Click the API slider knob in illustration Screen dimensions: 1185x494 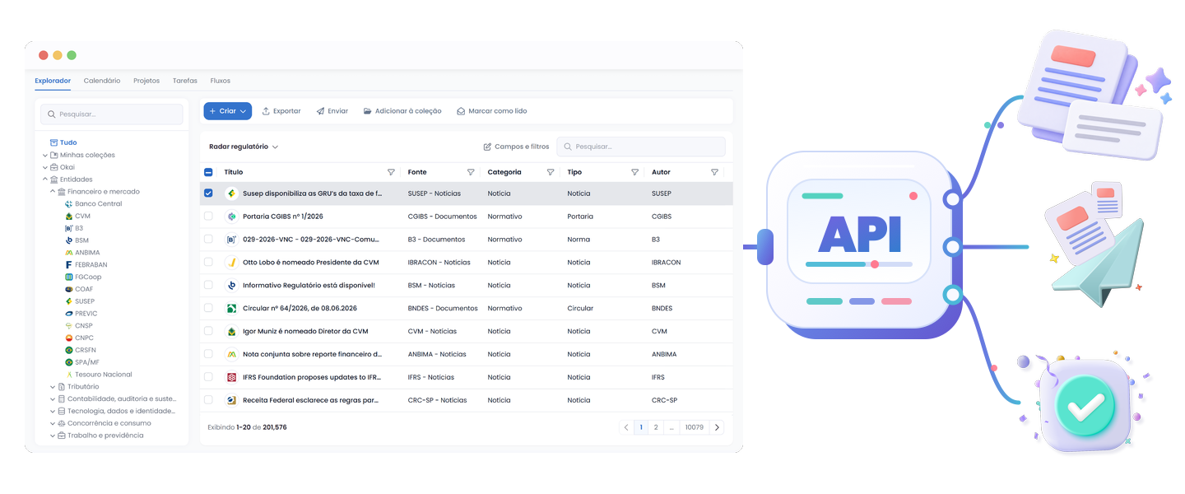pos(875,264)
